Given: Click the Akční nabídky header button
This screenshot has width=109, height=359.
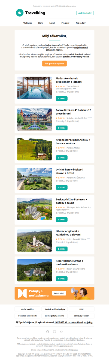Looking at the screenshot, I should [85, 13].
